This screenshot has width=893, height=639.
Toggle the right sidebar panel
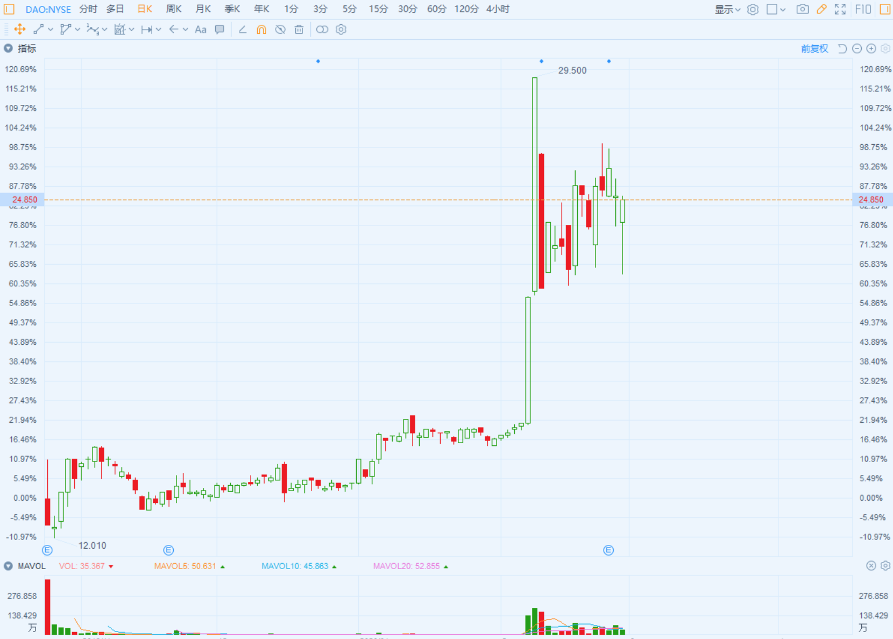coord(885,9)
